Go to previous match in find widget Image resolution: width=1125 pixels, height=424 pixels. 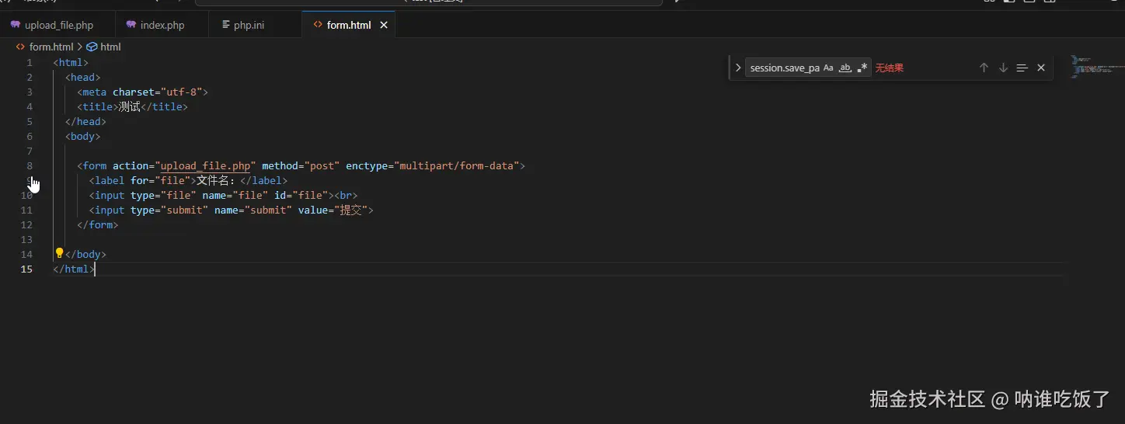(x=984, y=68)
